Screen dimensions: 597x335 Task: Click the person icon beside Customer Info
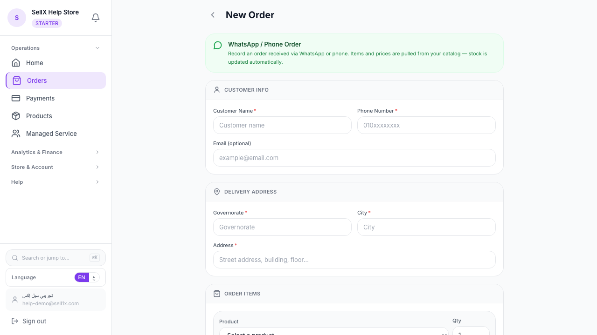coord(217,90)
